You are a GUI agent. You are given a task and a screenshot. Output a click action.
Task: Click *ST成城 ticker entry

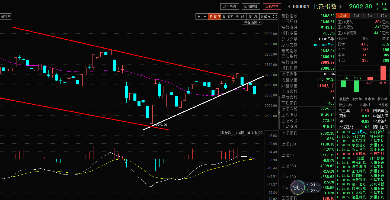(359, 136)
